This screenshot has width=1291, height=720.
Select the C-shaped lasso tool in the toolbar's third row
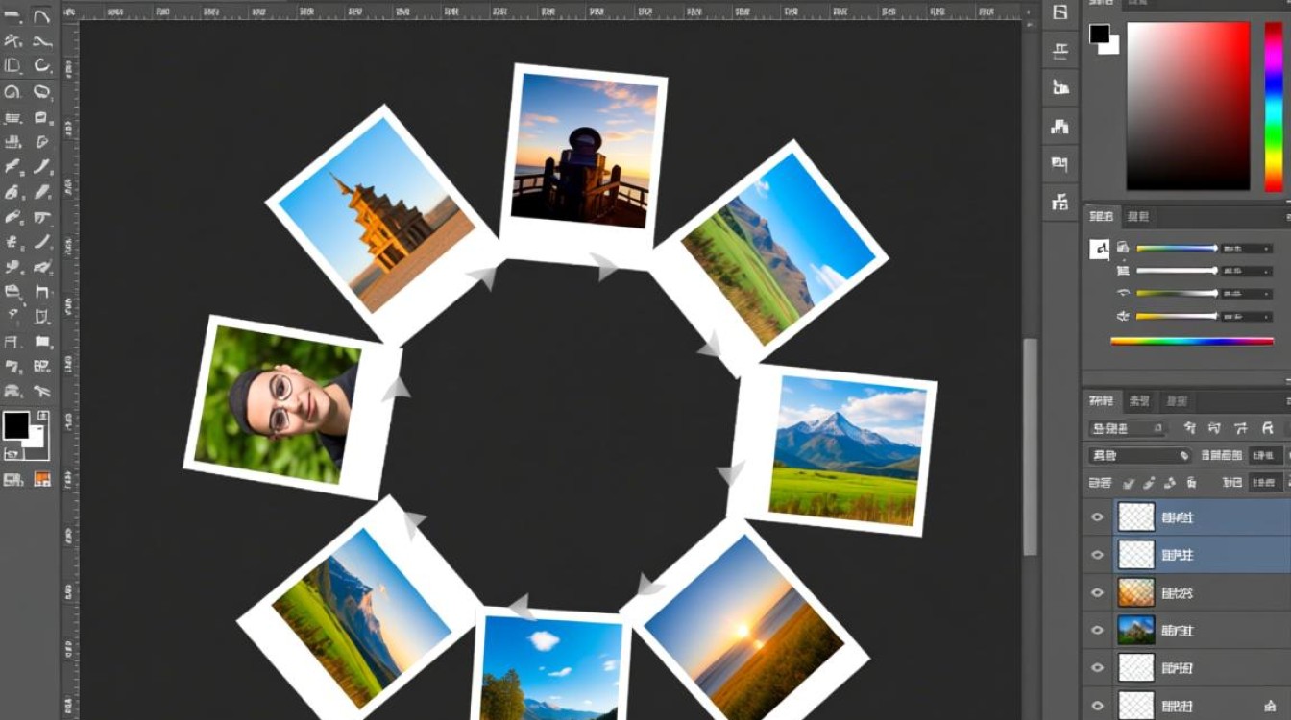41,65
